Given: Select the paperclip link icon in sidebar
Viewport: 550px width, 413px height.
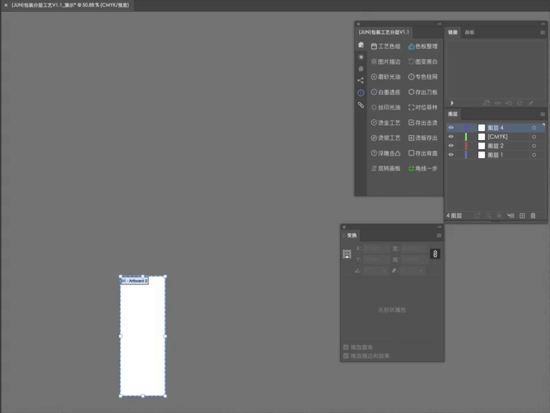Looking at the screenshot, I should 361,105.
